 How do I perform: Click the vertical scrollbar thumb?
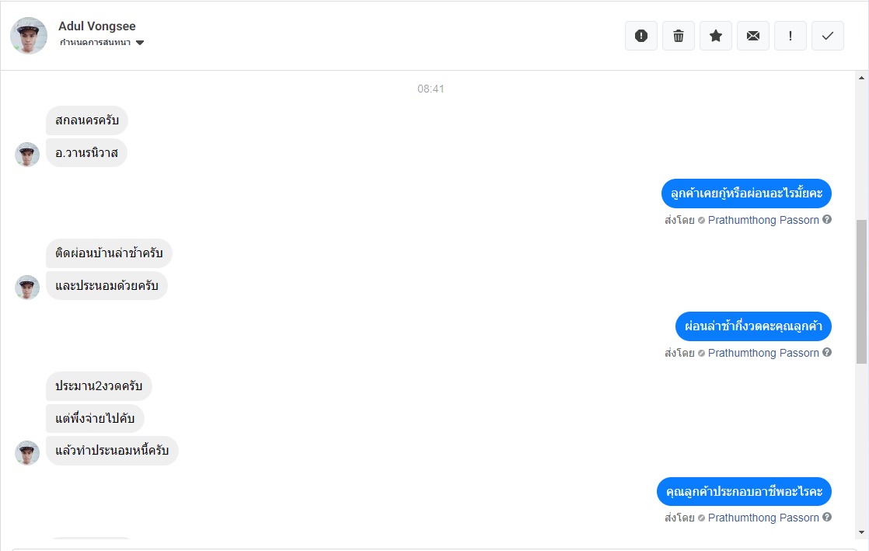click(x=861, y=291)
